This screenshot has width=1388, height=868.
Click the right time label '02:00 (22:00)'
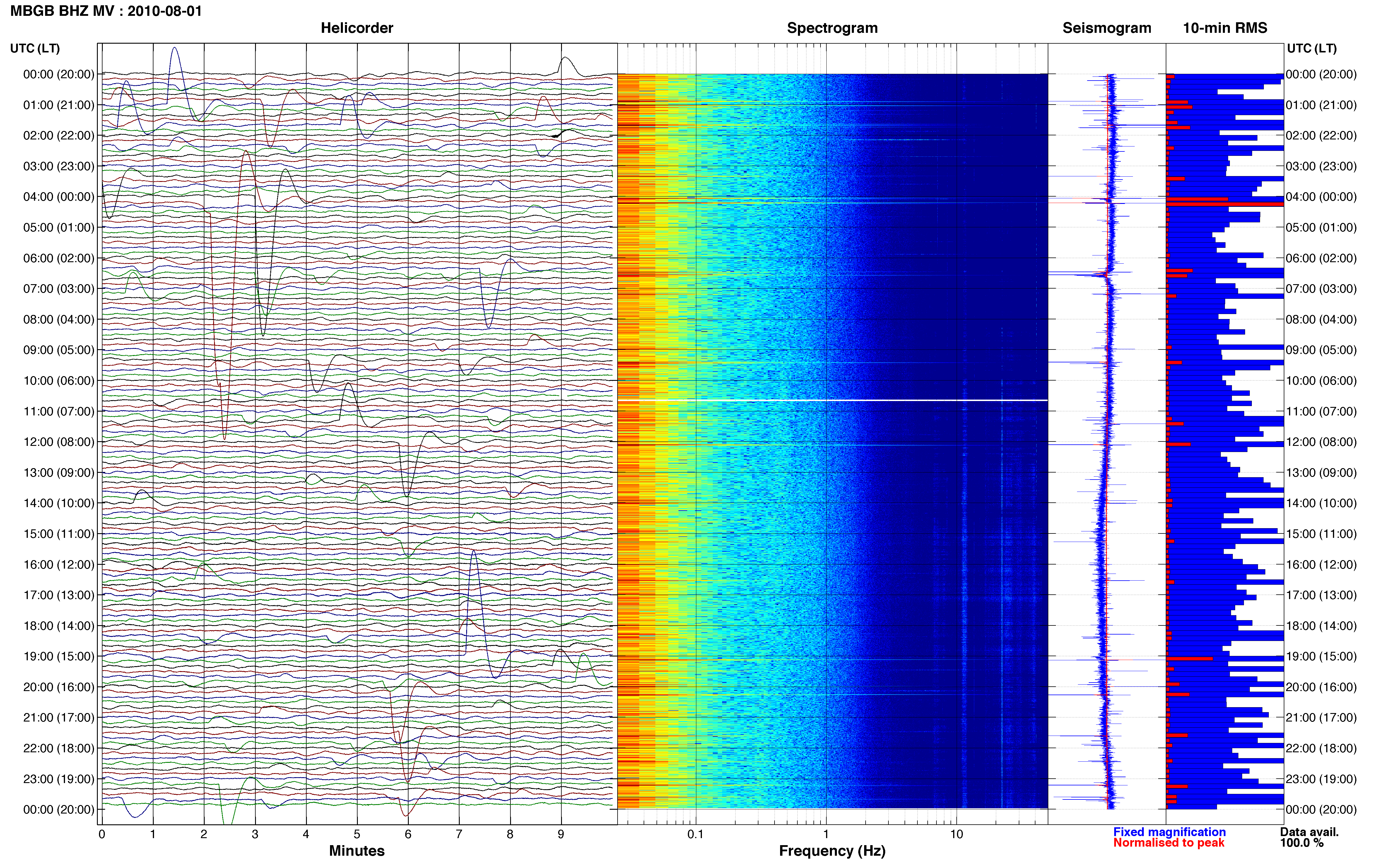1322,135
